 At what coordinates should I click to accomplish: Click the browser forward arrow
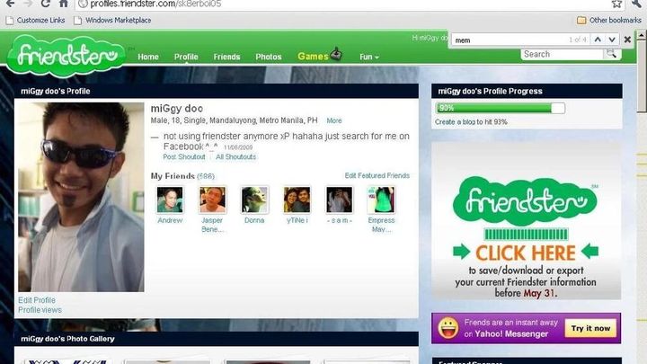click(x=28, y=4)
